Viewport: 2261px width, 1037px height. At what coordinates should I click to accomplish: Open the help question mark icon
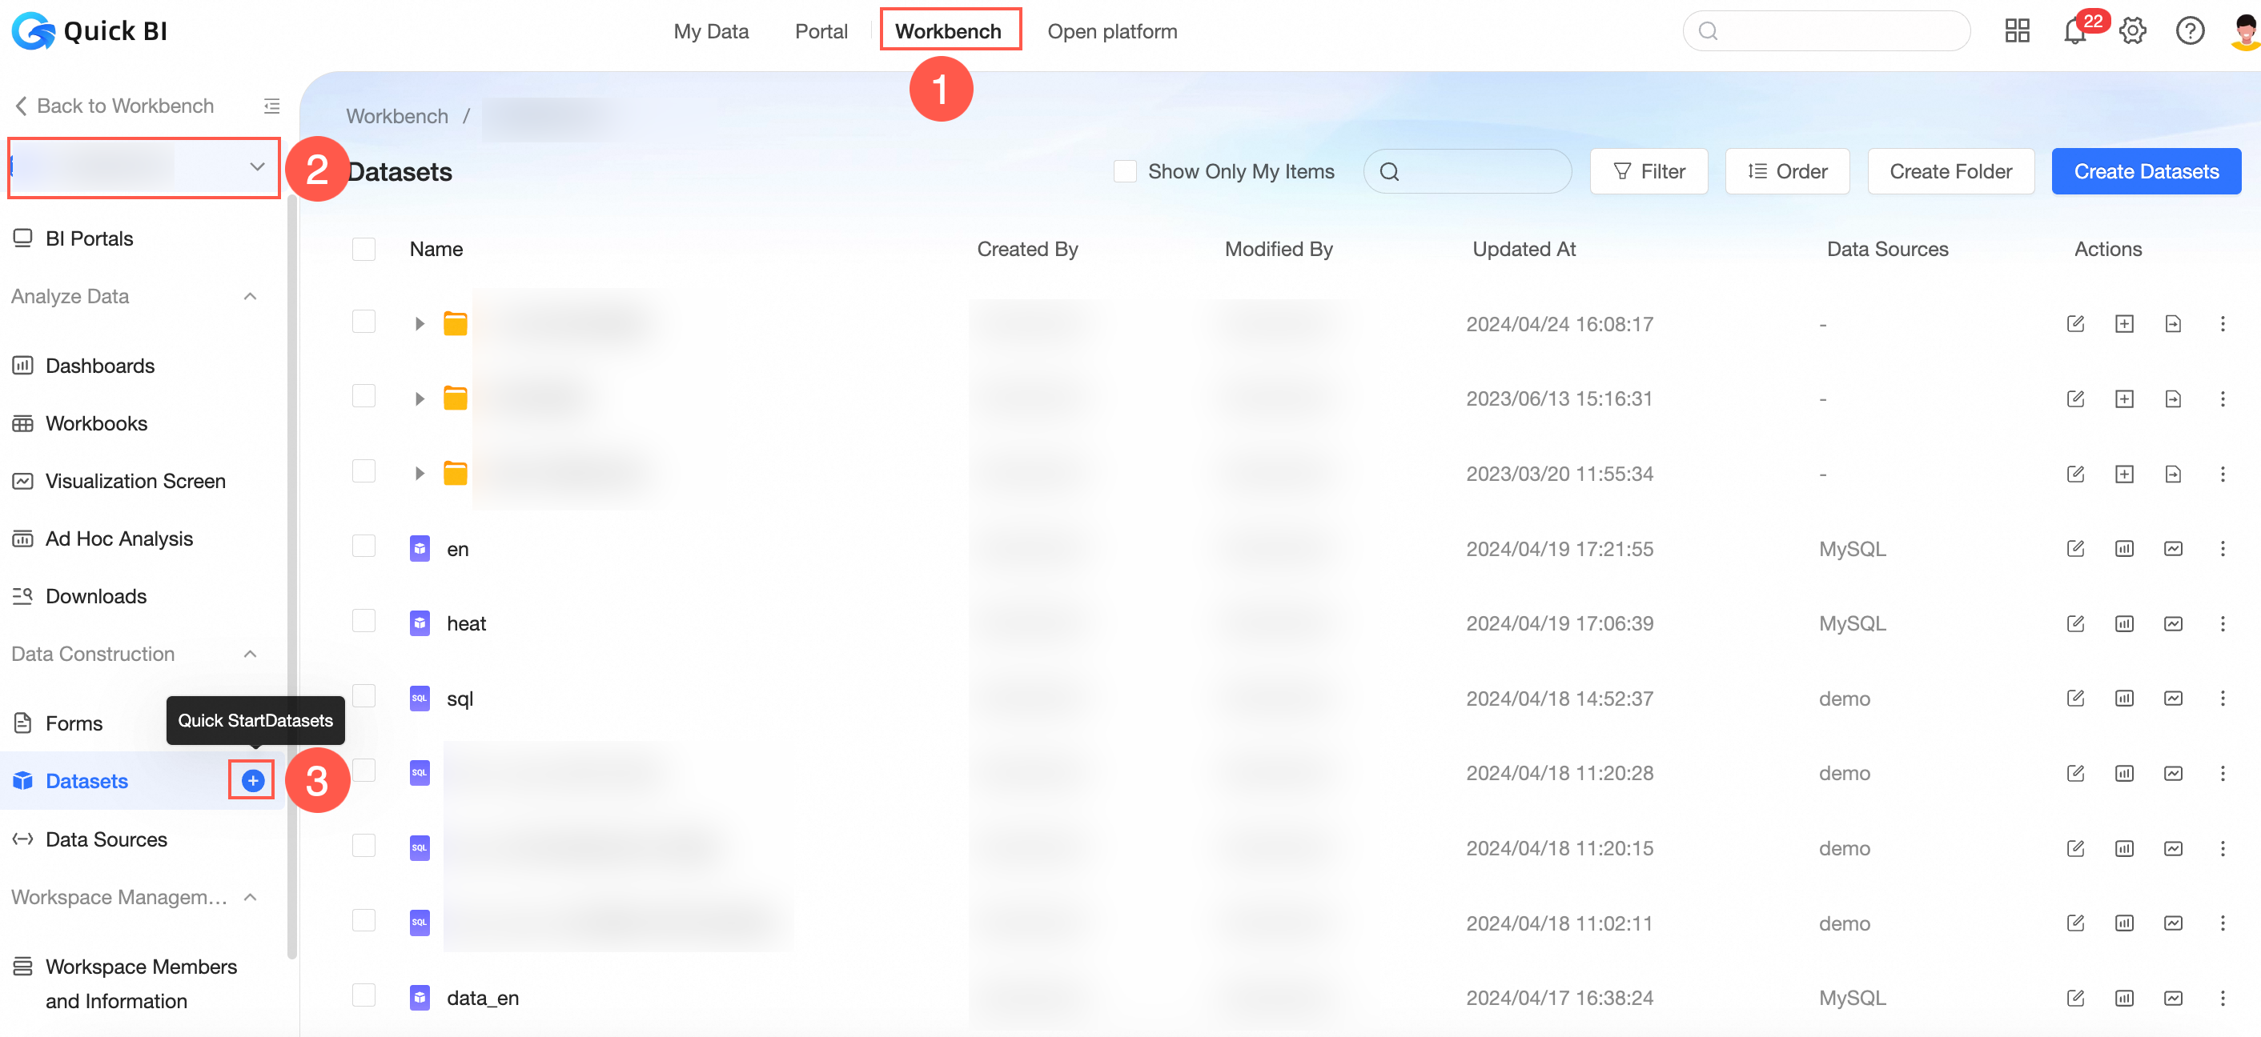pos(2190,31)
